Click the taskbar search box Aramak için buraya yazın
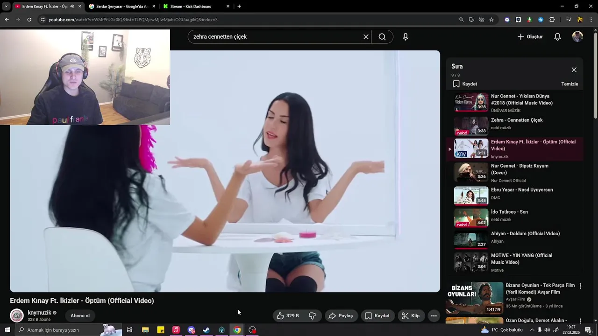The height and width of the screenshot is (336, 598). point(69,330)
